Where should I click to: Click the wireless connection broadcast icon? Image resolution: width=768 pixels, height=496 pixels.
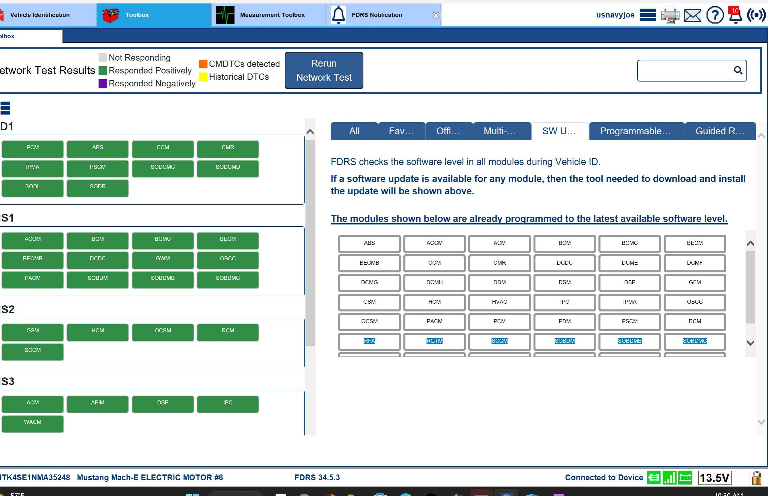[756, 15]
